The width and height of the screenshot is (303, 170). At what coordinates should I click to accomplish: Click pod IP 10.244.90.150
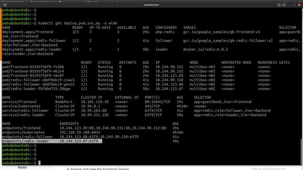point(169,80)
